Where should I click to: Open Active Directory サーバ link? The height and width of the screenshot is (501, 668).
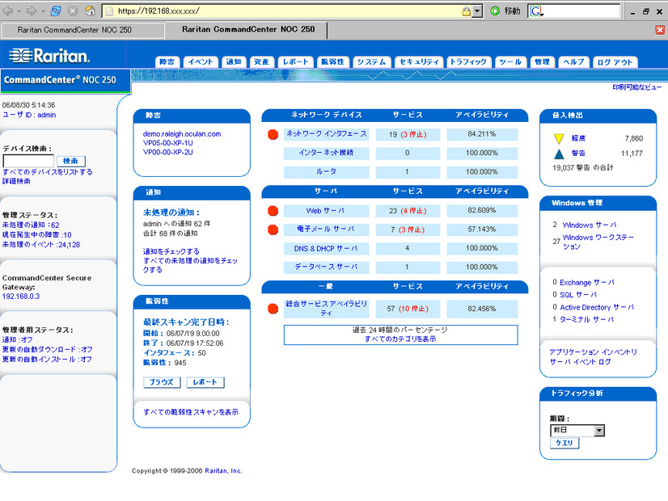click(597, 307)
